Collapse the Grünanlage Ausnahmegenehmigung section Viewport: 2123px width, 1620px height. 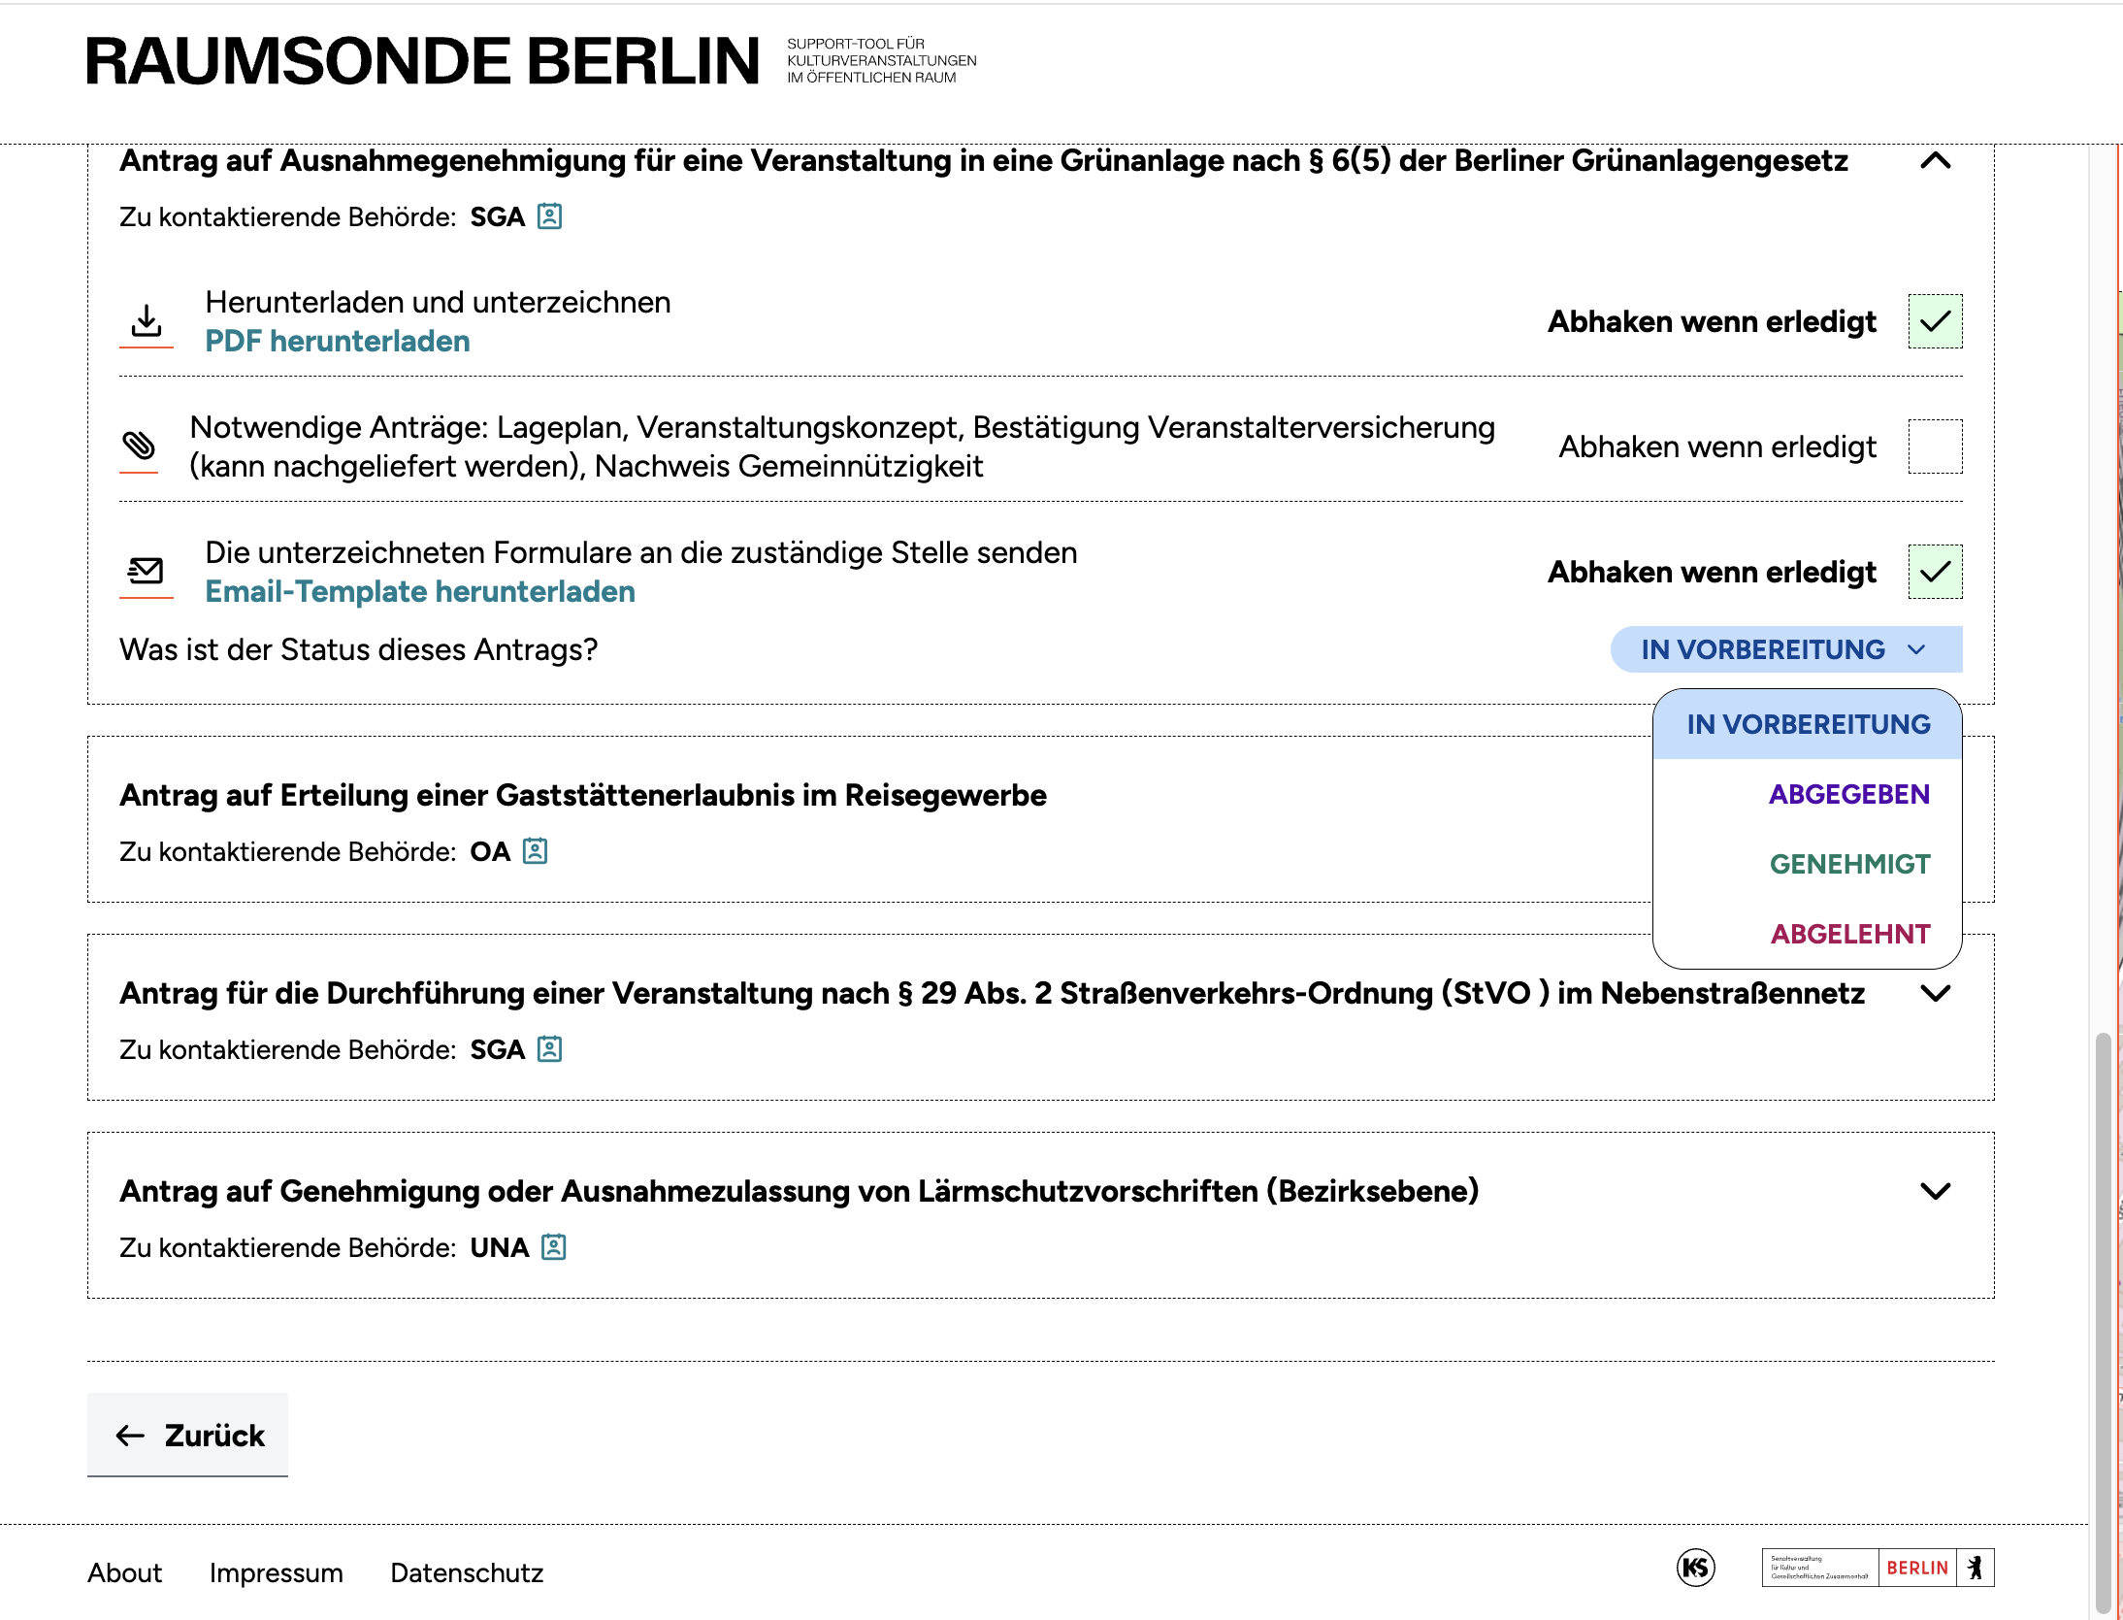click(1935, 161)
